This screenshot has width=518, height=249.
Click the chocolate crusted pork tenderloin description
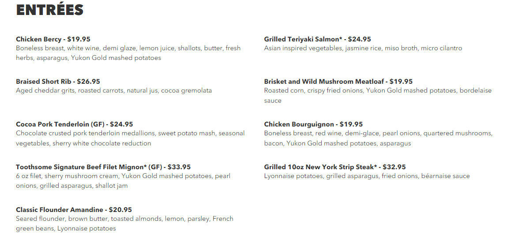(130, 138)
